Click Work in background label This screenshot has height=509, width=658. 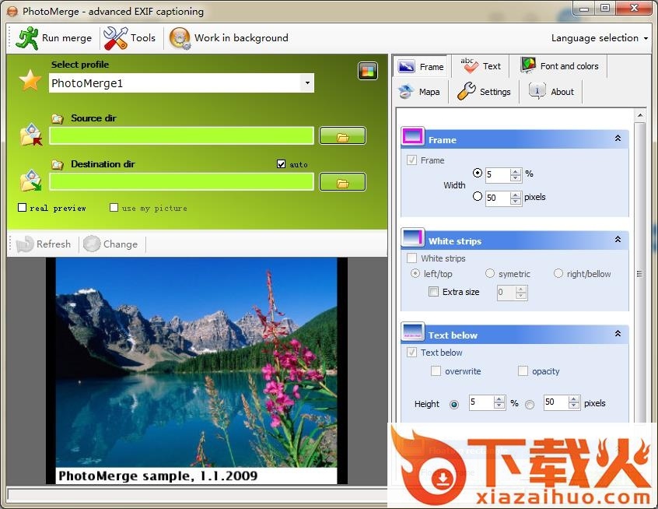click(x=241, y=38)
